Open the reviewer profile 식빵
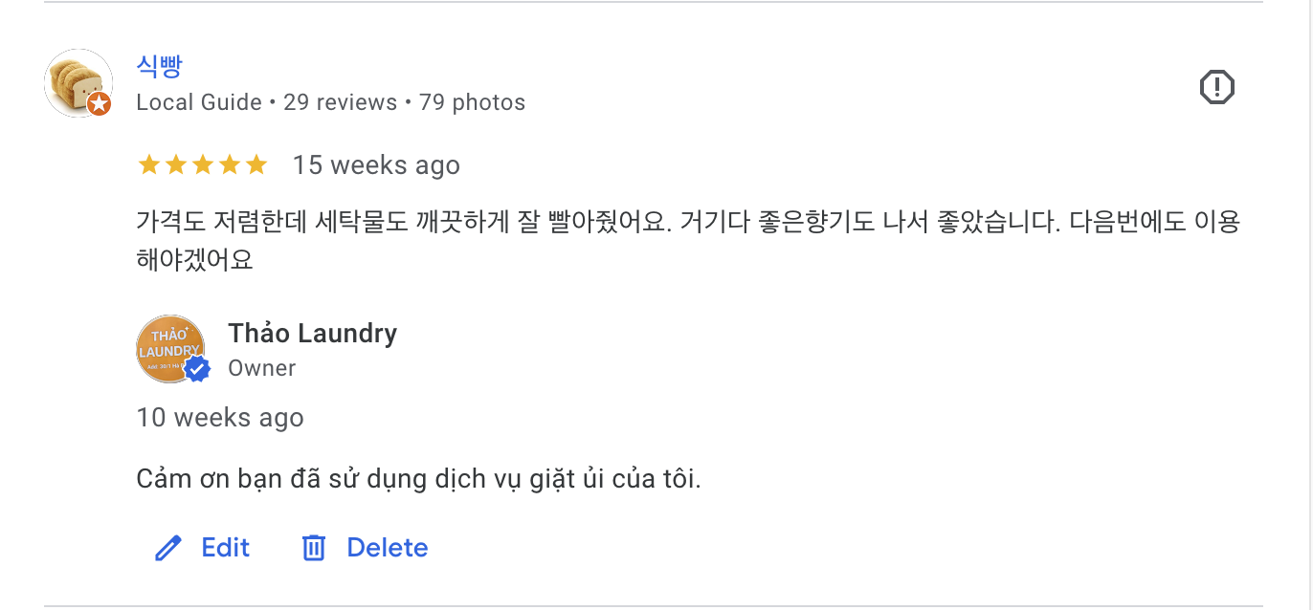Image resolution: width=1313 pixels, height=610 pixels. [159, 66]
